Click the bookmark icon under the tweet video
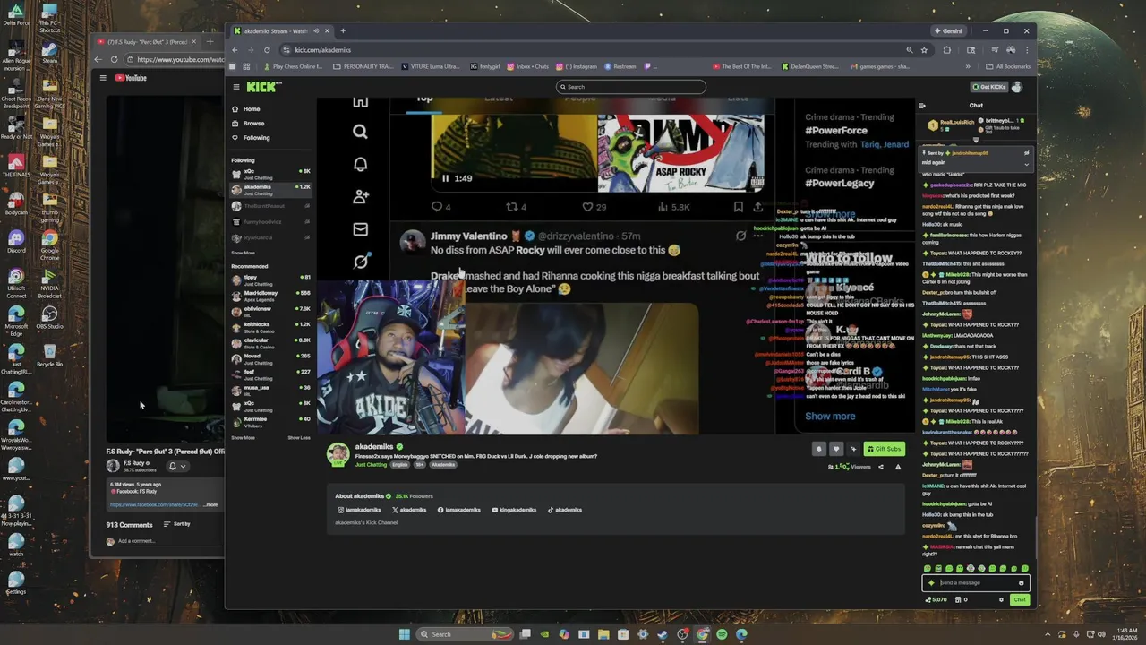 tap(738, 207)
